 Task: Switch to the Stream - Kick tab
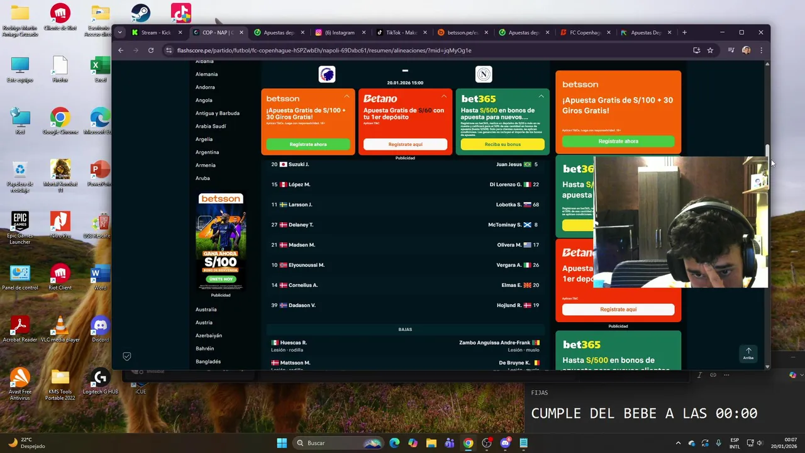pyautogui.click(x=156, y=32)
